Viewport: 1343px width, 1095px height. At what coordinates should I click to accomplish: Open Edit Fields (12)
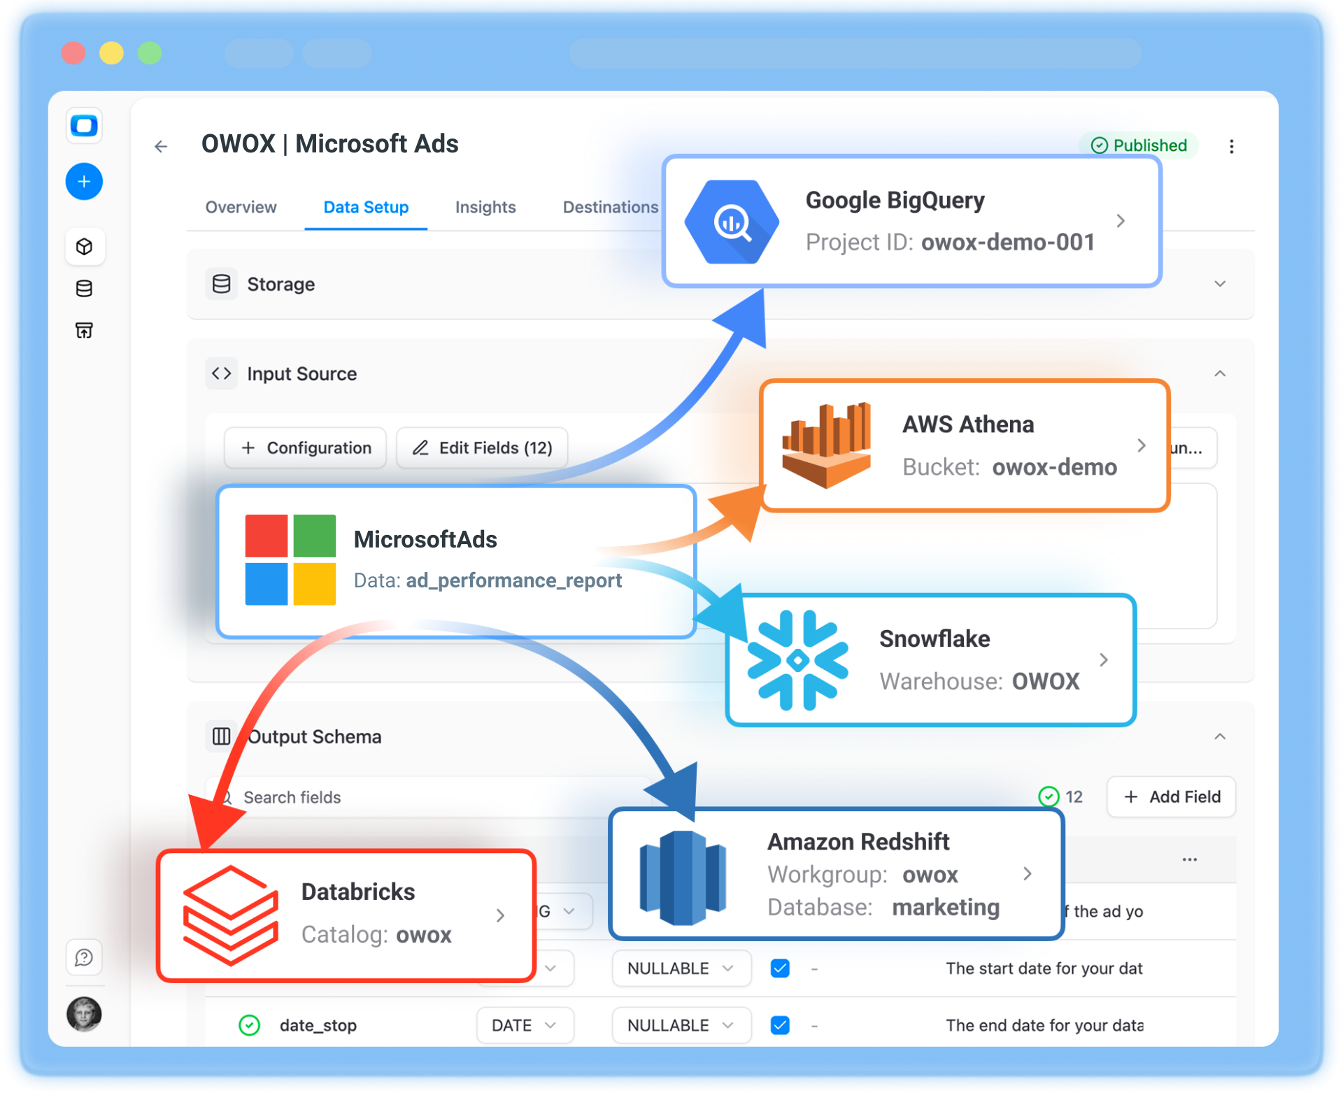click(481, 448)
